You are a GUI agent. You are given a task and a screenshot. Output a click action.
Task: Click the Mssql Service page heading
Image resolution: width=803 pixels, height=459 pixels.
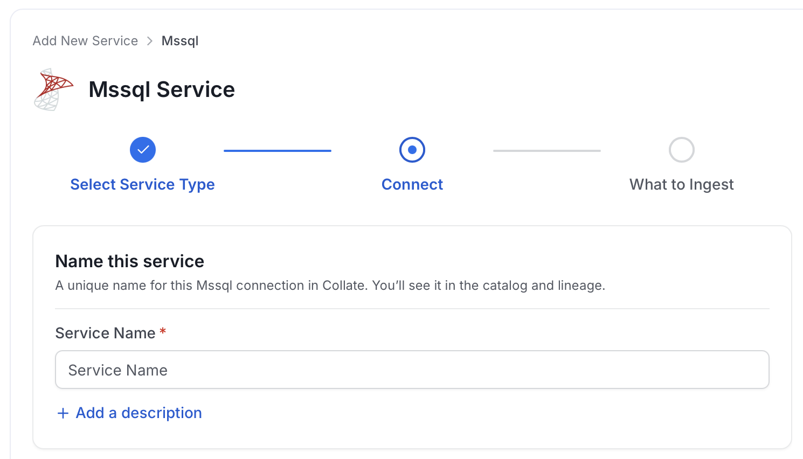coord(162,89)
